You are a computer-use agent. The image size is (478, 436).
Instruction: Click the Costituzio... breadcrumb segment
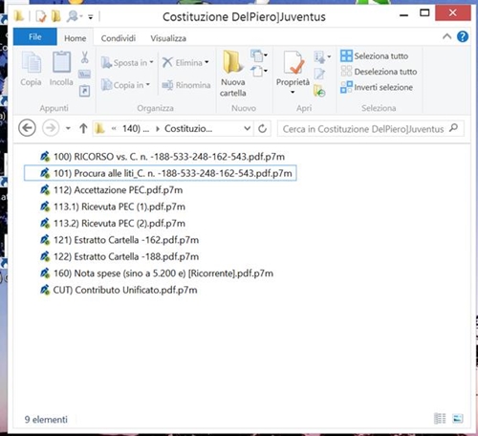(188, 128)
